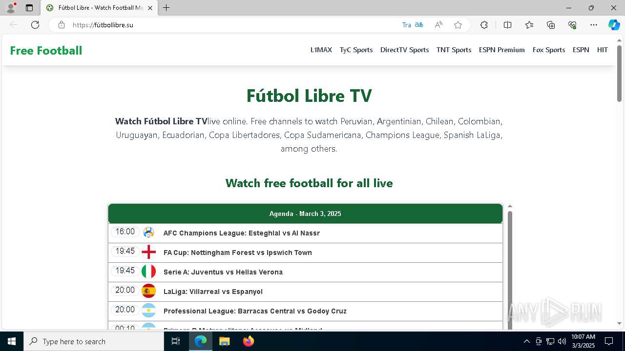Expand Juventus vs Hellas Verona match

click(x=305, y=272)
